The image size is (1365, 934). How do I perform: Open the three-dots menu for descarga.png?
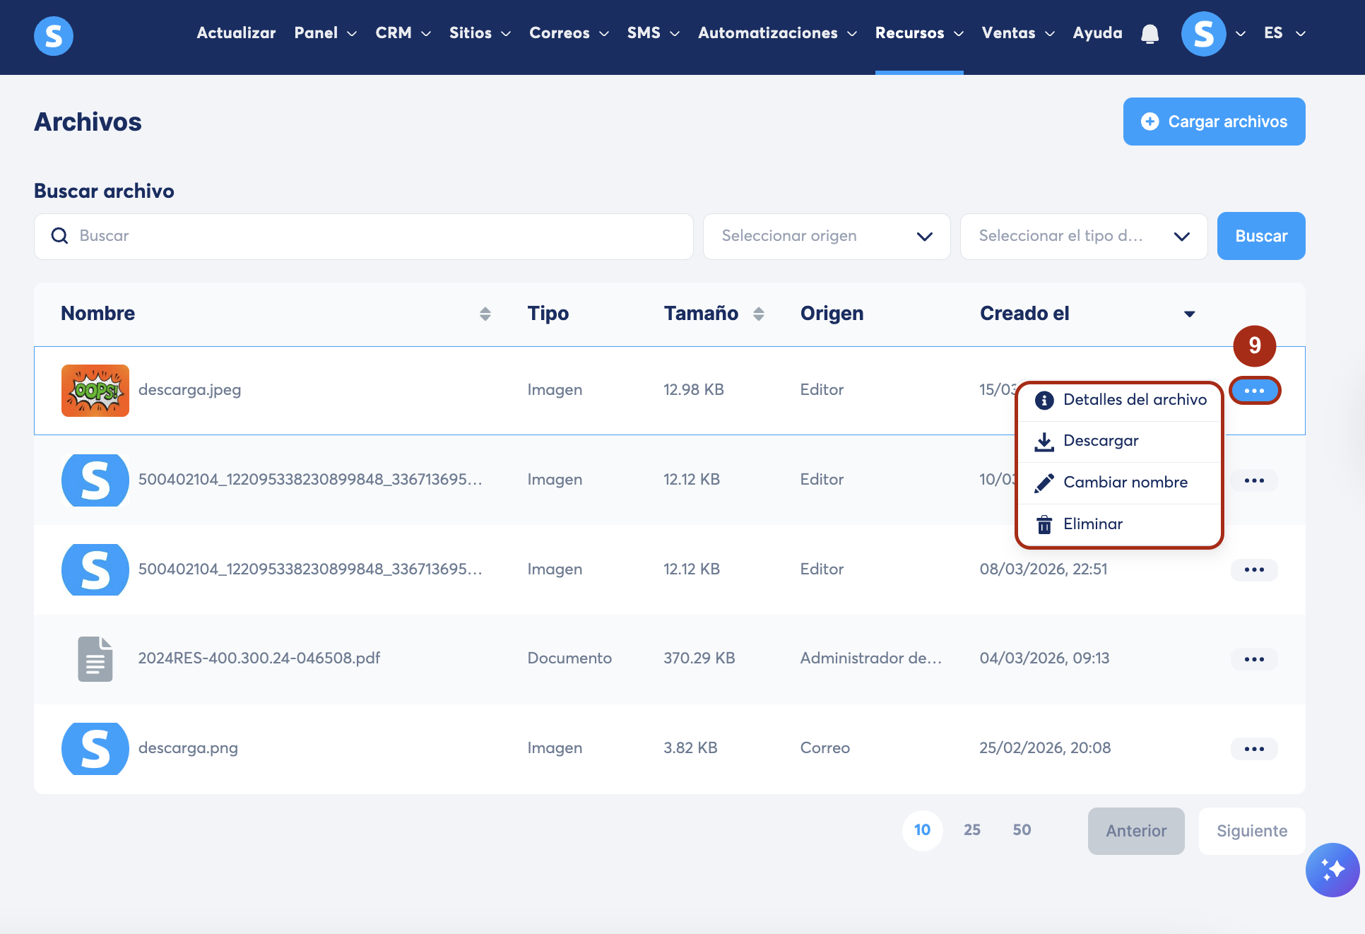click(1254, 749)
